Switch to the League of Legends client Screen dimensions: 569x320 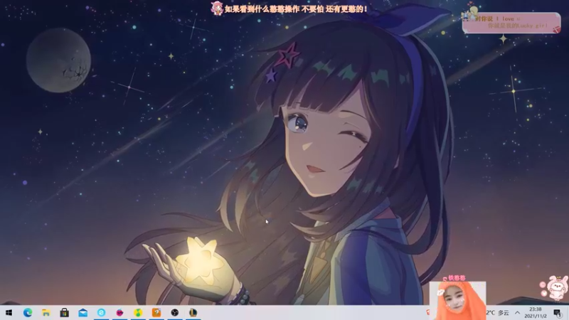193,312
